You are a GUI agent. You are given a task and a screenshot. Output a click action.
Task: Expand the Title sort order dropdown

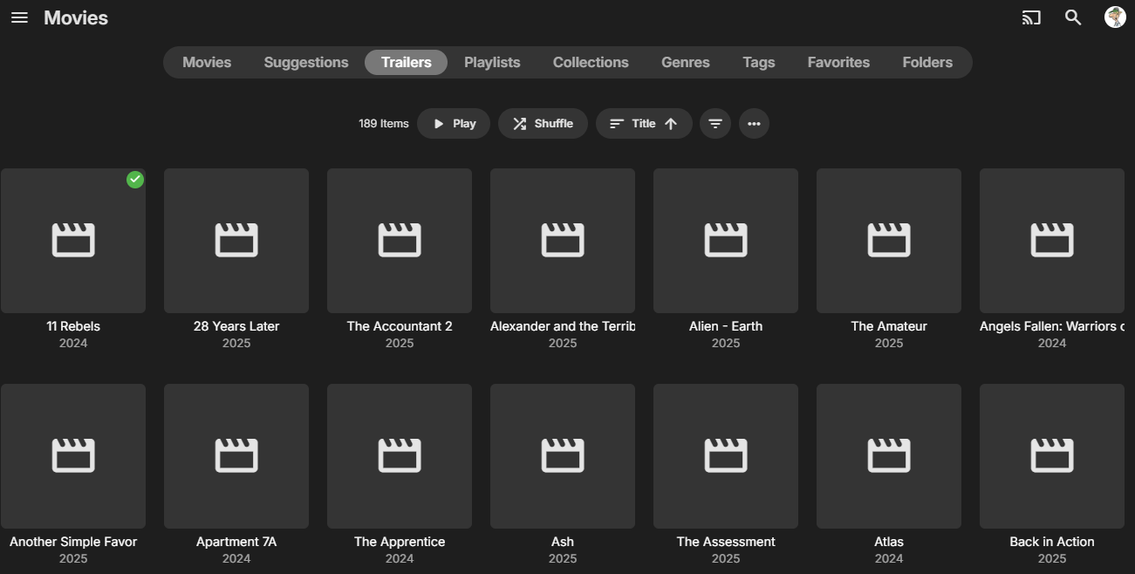click(644, 124)
